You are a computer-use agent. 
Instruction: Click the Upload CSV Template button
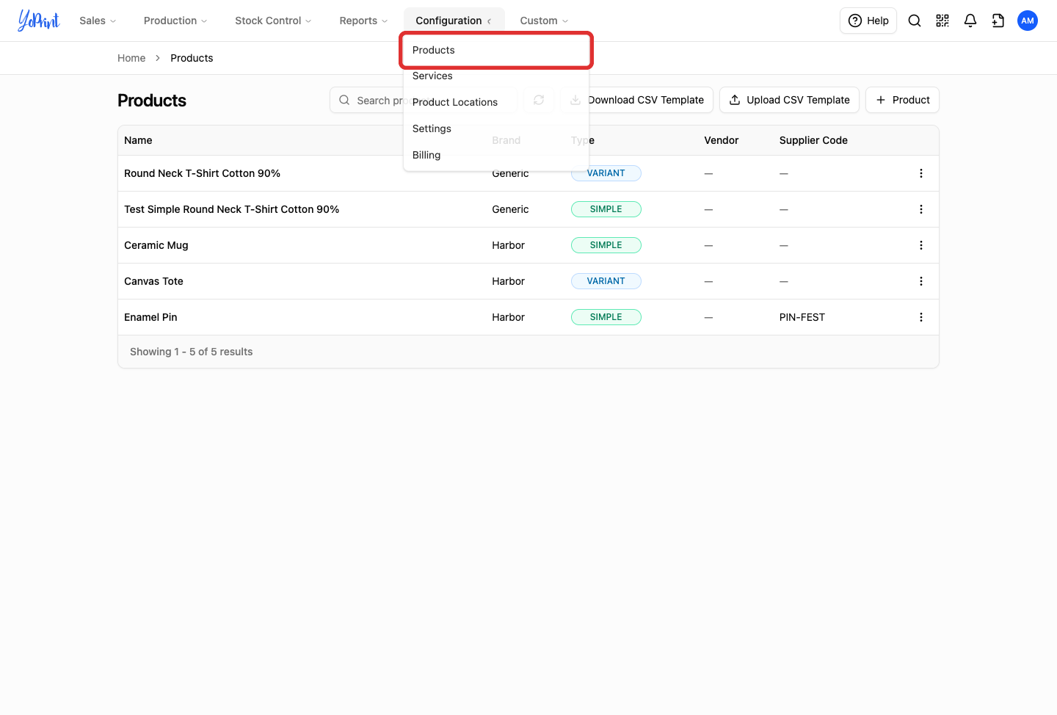click(x=789, y=100)
